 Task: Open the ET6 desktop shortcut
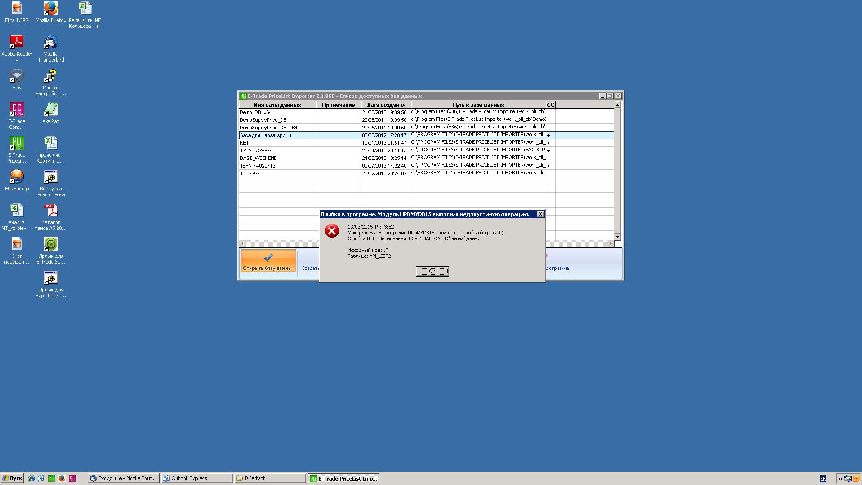[x=17, y=79]
